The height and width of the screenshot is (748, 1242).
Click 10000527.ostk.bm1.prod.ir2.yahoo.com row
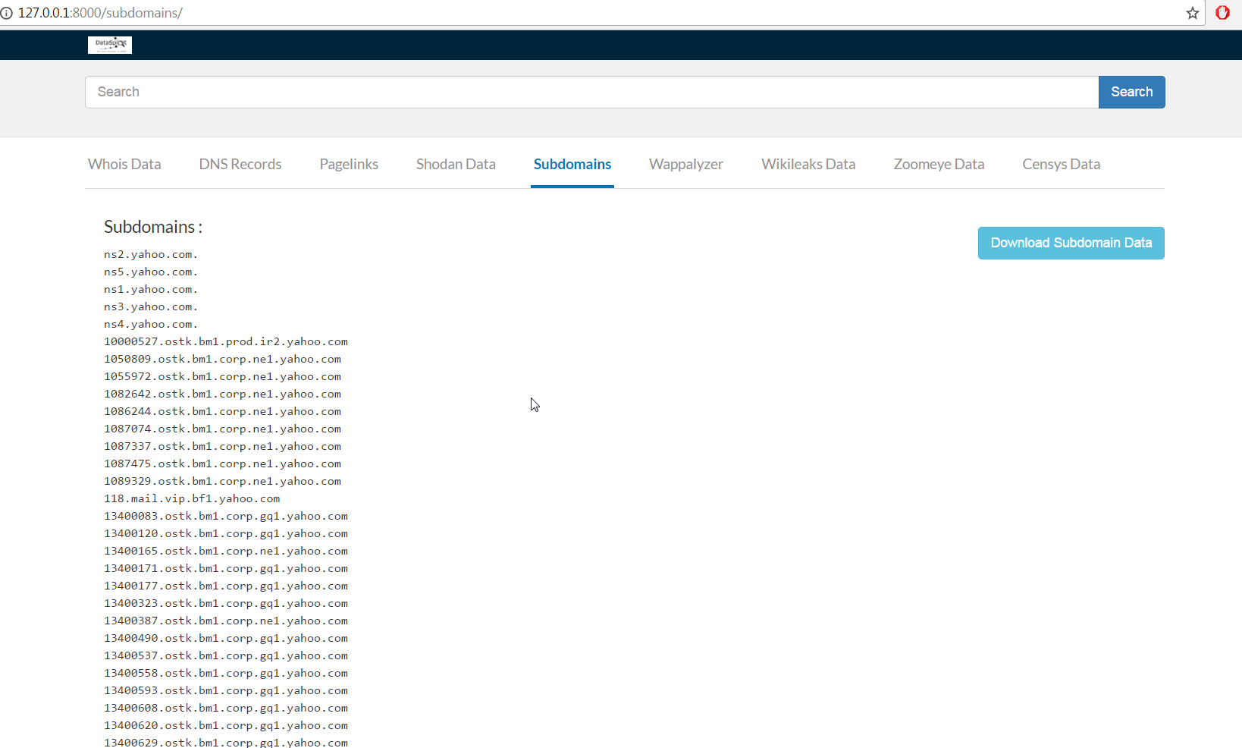coord(226,341)
